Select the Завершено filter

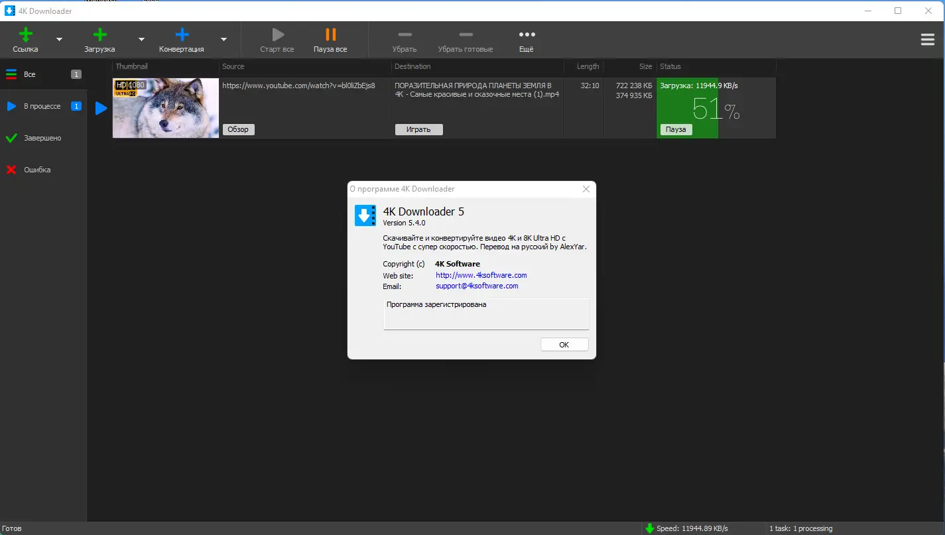pos(43,138)
